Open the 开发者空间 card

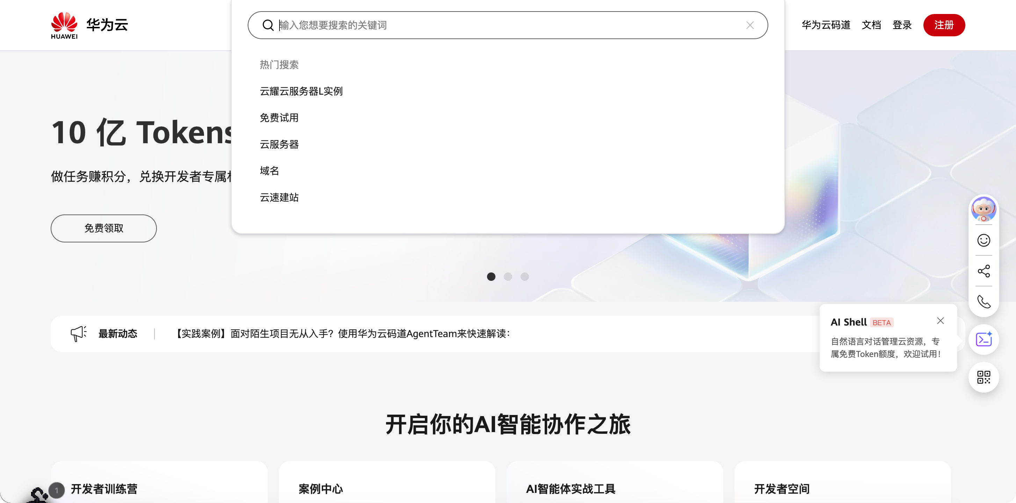pyautogui.click(x=842, y=482)
